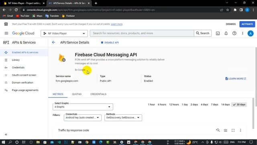Collapse the left sidebar panel
This screenshot has height=145, width=257.
6,135
